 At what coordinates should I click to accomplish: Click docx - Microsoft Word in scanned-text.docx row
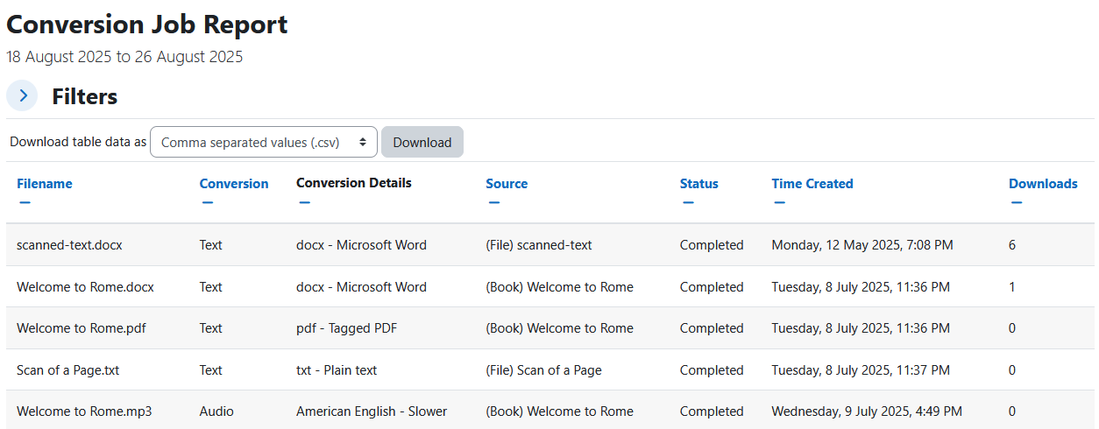[361, 245]
